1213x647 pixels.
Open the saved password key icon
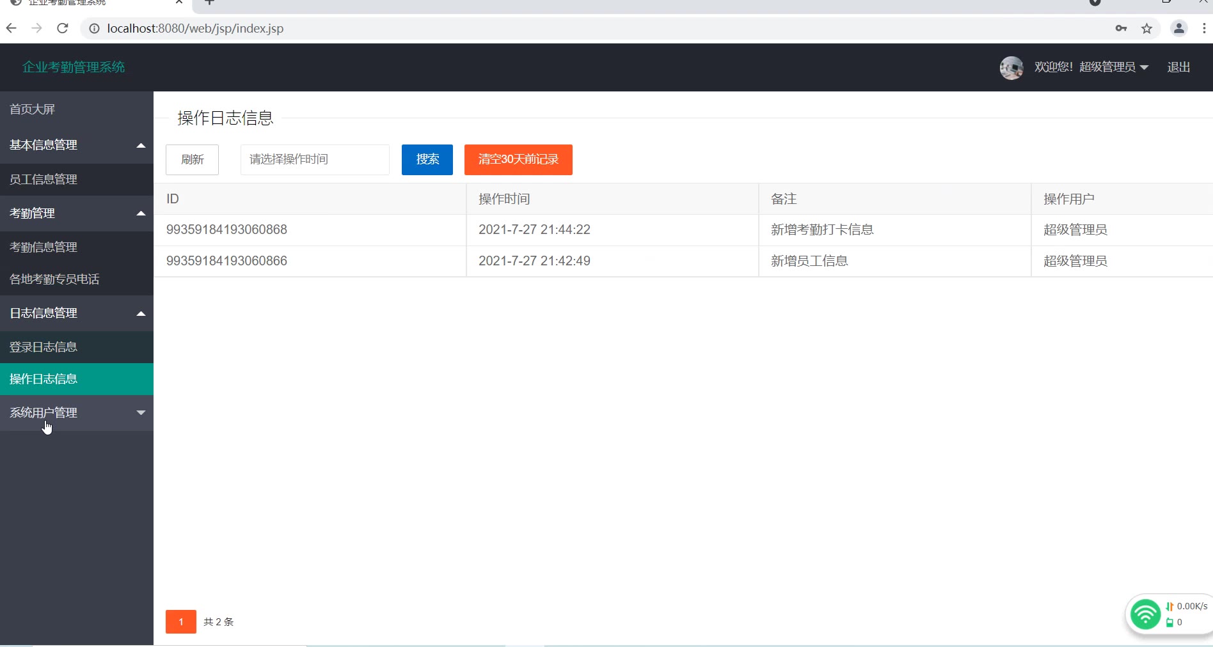(1121, 28)
